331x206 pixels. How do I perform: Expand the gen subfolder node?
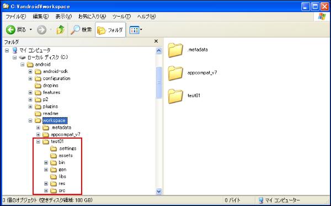[x=46, y=170]
